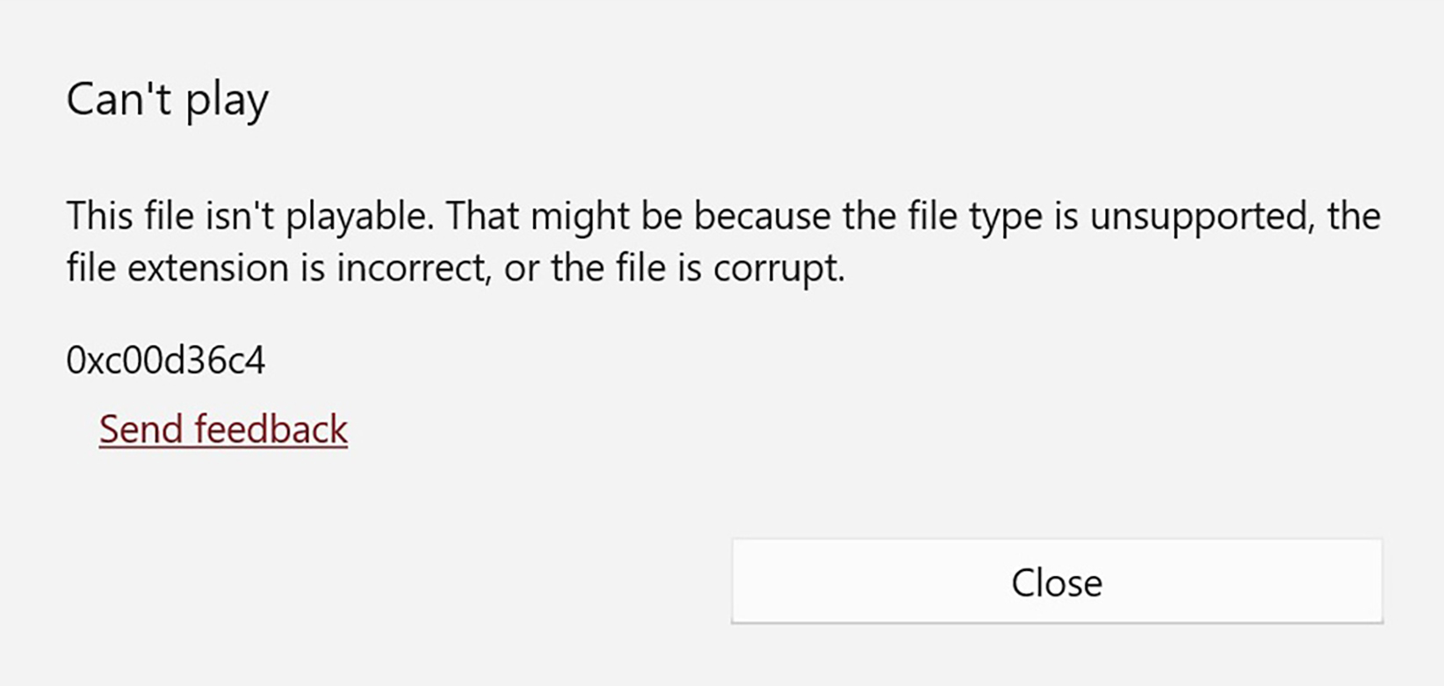Click the "Close" label text on the button
1444x686 pixels.
click(x=1057, y=582)
